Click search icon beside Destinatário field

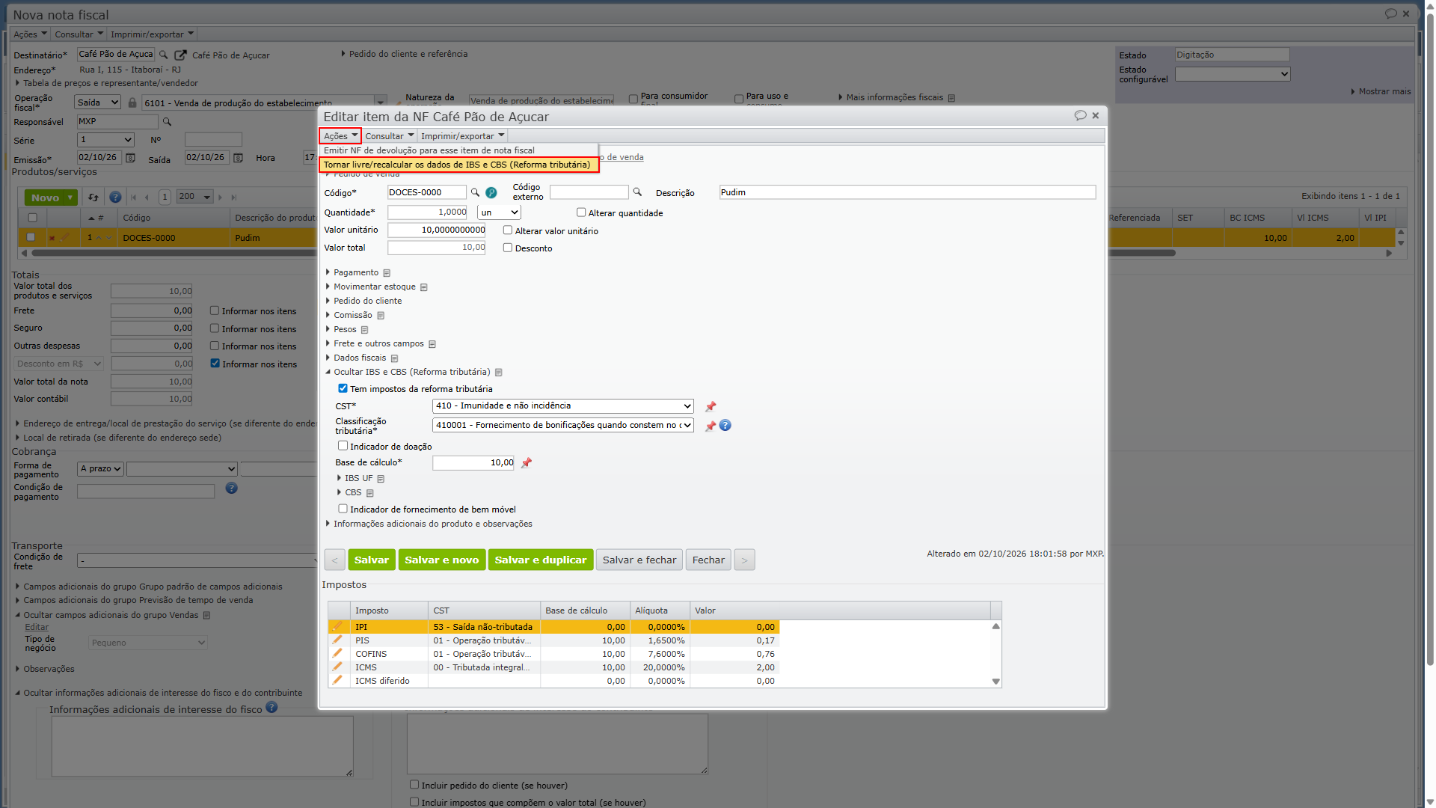[164, 55]
